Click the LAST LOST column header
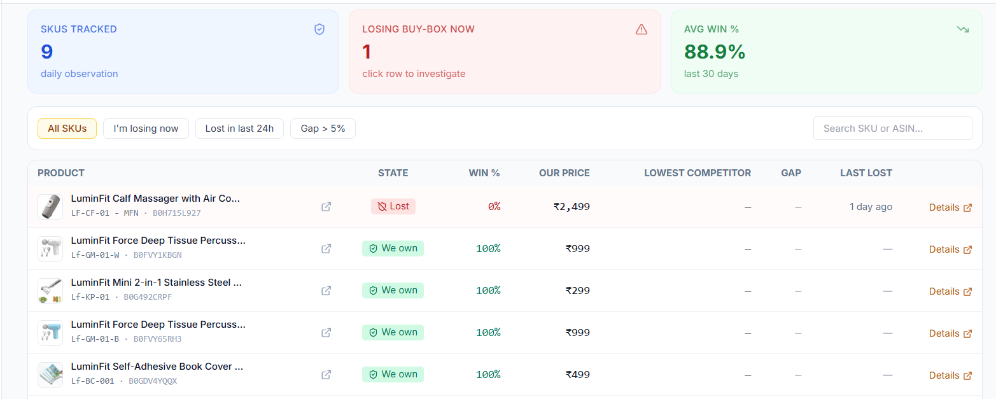996x399 pixels. (x=866, y=173)
